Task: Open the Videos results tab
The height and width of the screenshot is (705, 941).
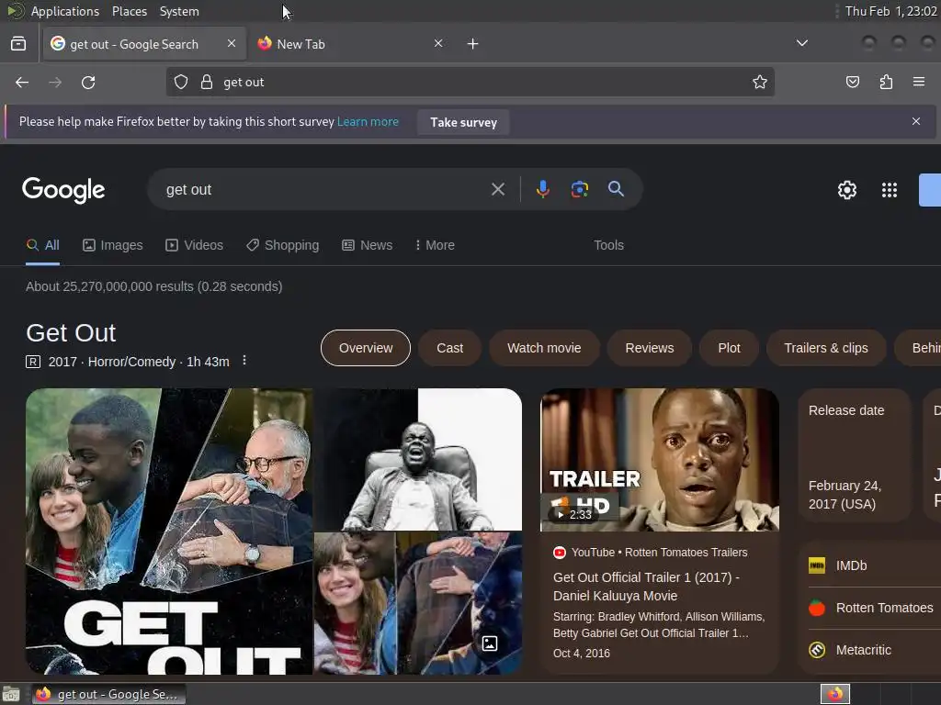Action: (195, 245)
